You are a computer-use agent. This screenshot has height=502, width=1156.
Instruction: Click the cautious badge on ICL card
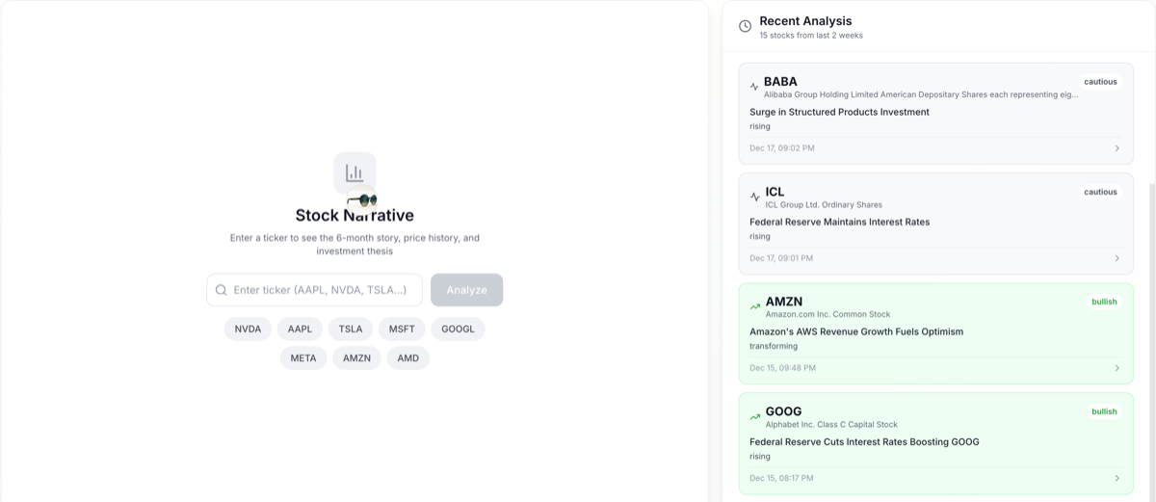[1100, 192]
